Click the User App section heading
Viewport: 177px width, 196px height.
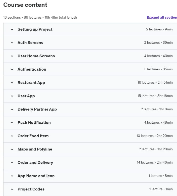26,96
